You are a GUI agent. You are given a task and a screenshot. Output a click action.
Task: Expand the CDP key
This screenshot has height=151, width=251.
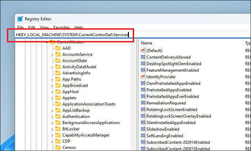52,142
